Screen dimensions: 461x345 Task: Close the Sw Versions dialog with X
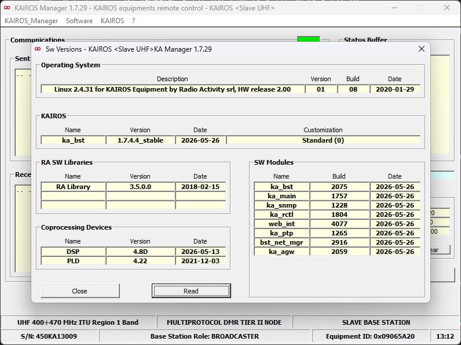[x=421, y=49]
